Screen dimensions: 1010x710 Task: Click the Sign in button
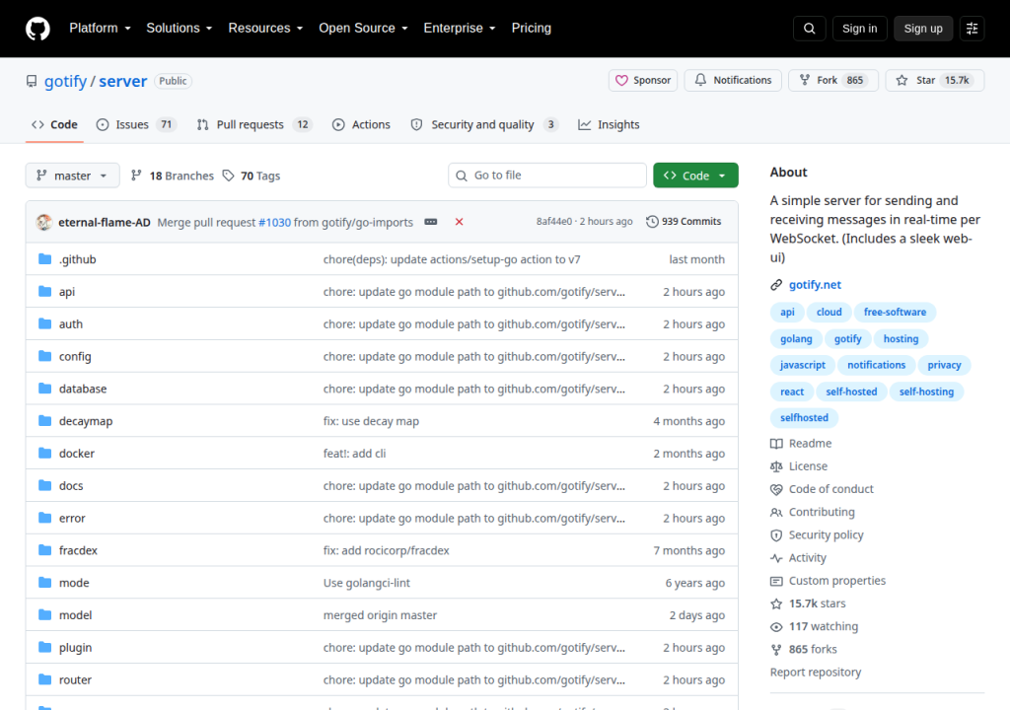(859, 29)
